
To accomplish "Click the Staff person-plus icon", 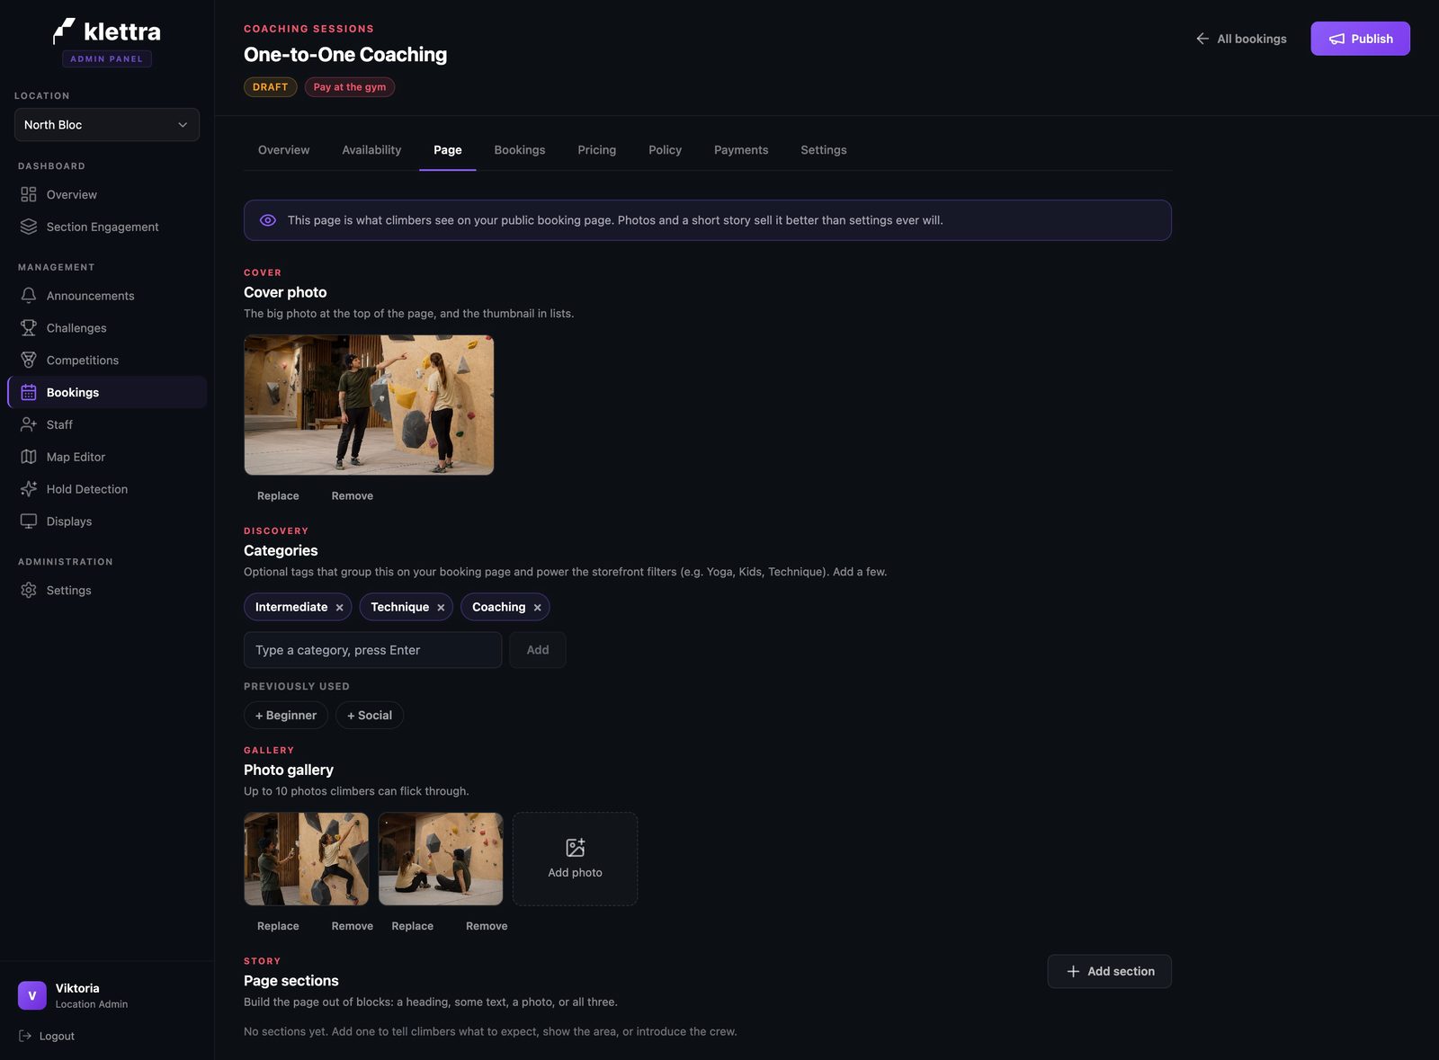I will click(29, 424).
